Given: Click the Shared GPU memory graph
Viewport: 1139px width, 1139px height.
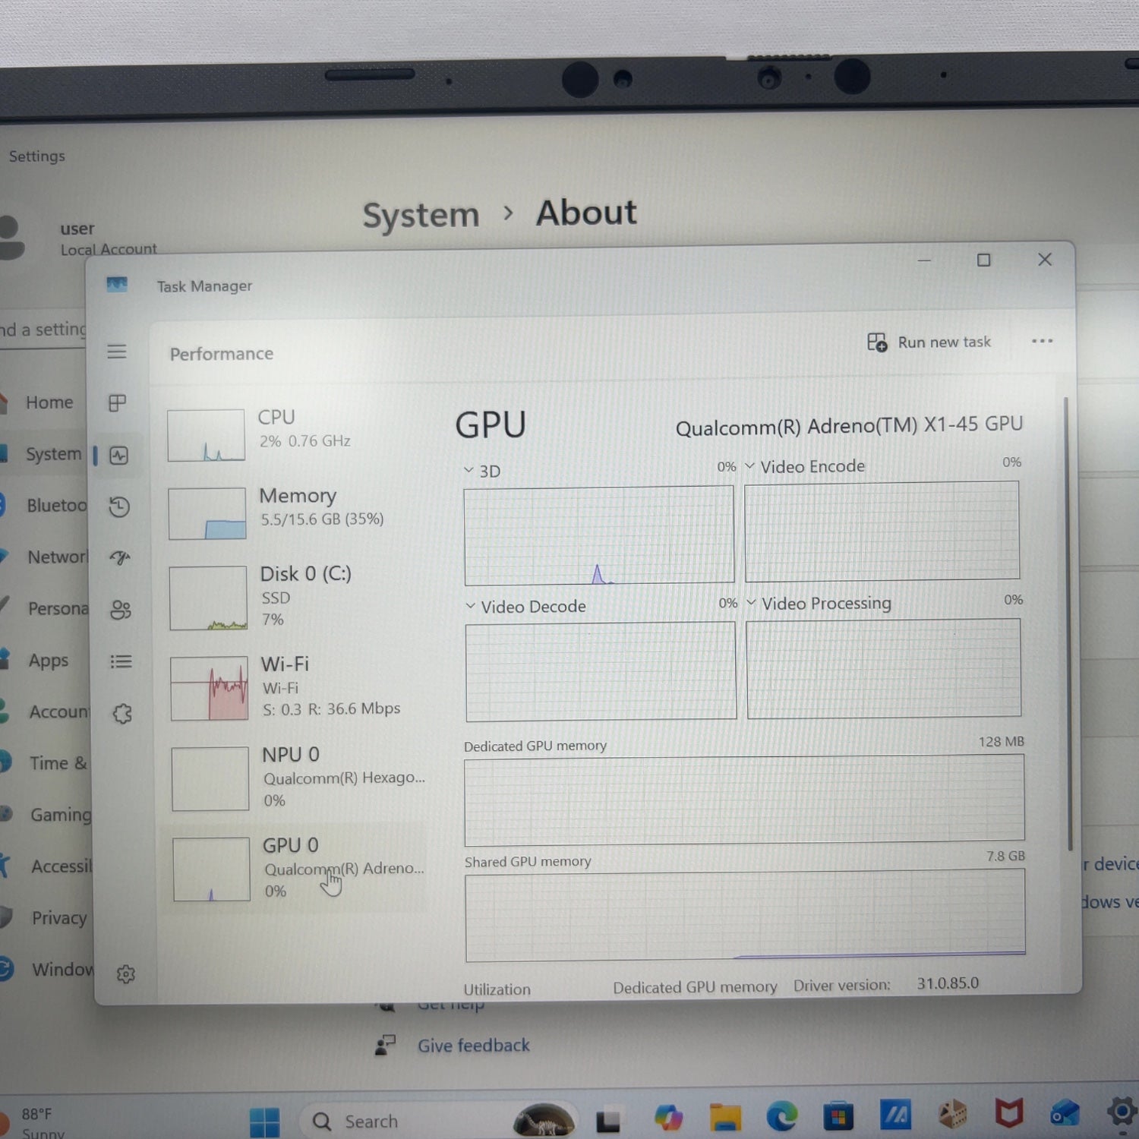Looking at the screenshot, I should tap(745, 916).
